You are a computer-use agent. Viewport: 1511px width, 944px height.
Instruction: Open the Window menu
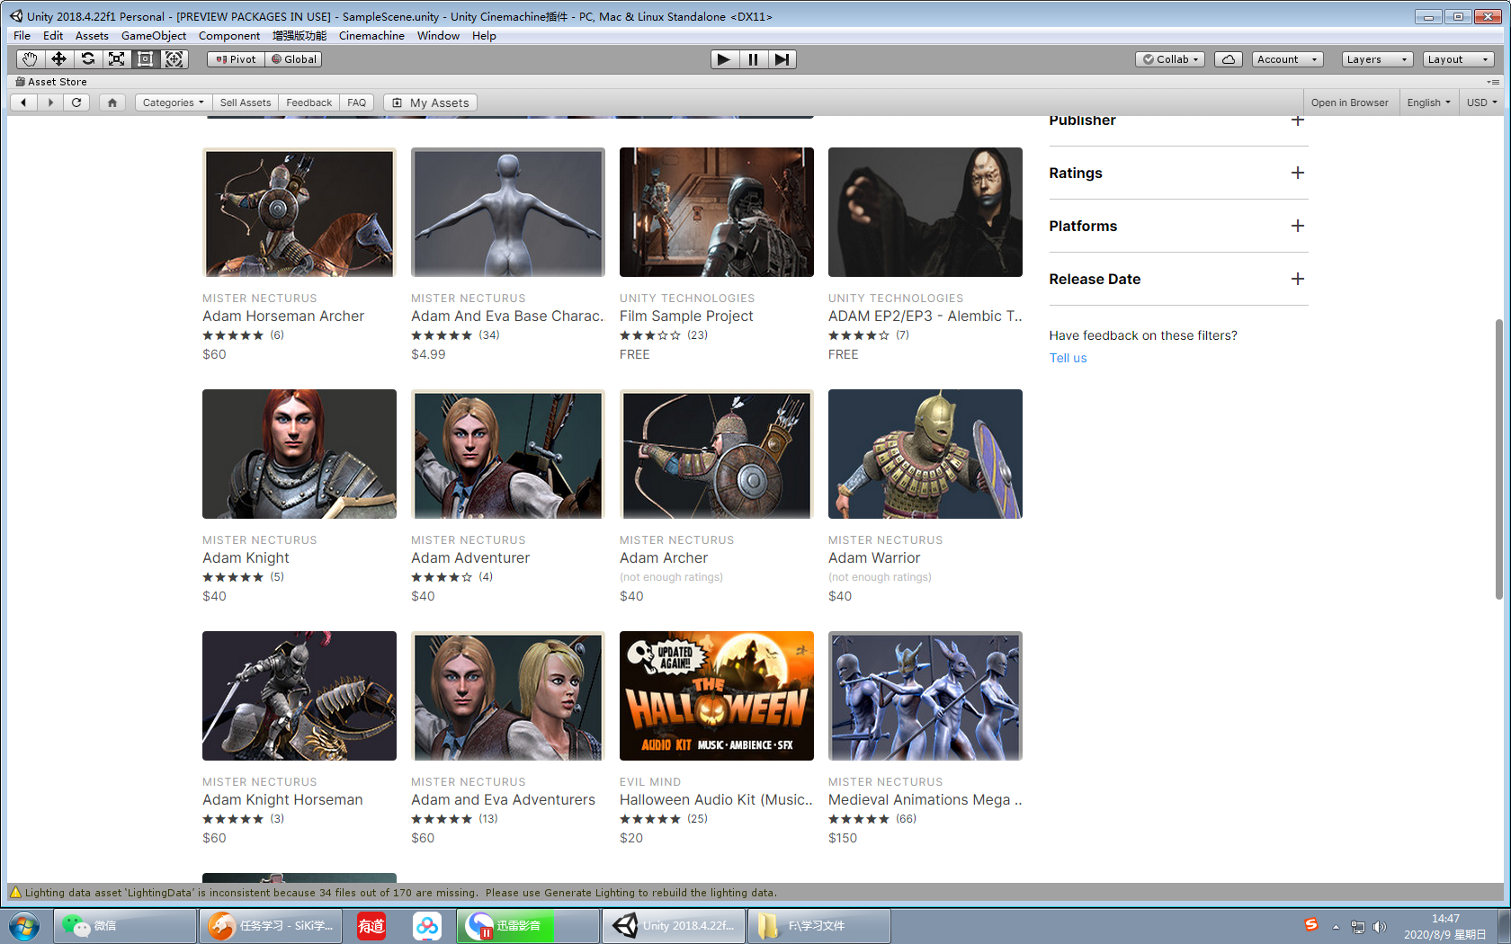[x=438, y=36]
